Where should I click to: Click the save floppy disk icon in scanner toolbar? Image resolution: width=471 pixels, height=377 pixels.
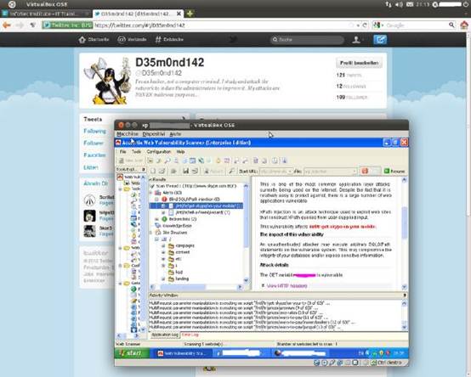tap(185, 171)
